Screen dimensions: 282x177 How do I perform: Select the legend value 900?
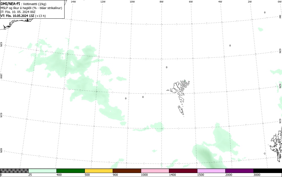click(x=115, y=175)
